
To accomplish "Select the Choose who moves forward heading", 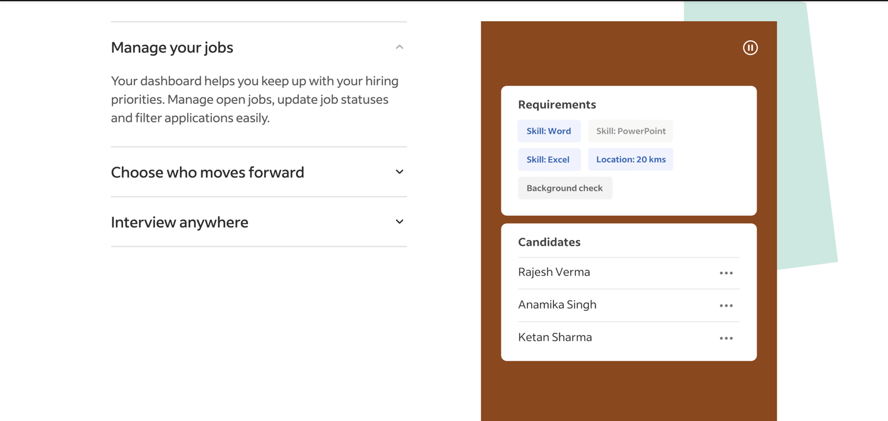I will click(208, 172).
